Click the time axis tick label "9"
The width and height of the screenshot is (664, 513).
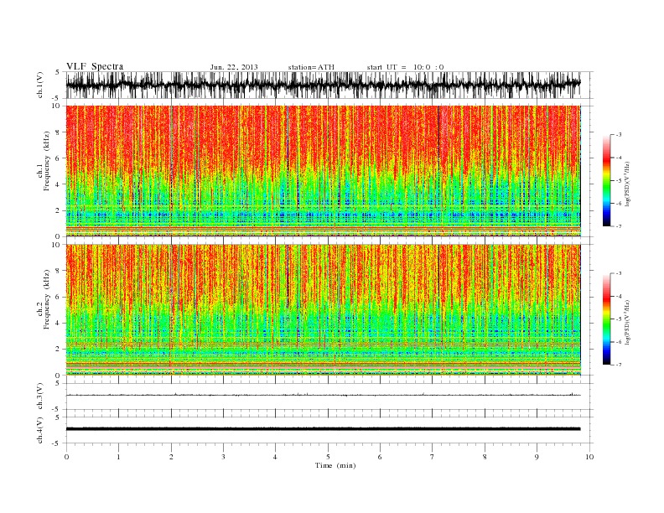coord(537,457)
